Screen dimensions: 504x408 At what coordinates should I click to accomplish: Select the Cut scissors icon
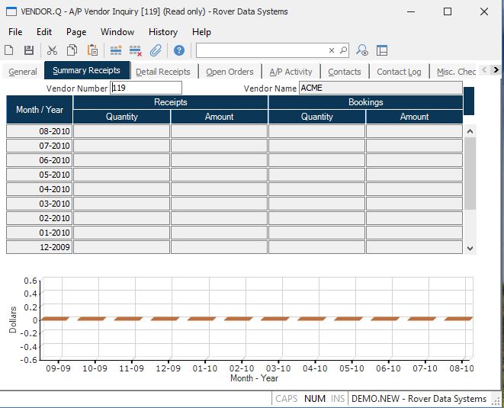52,50
